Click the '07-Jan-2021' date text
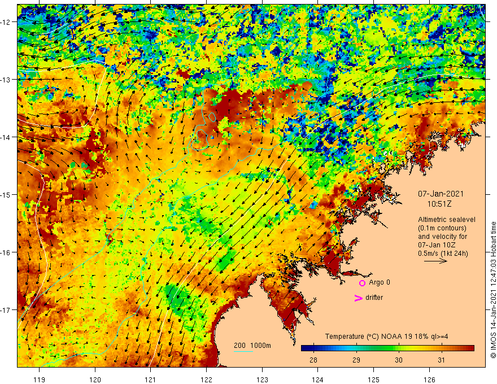The width and height of the screenshot is (497, 384). pyautogui.click(x=441, y=194)
